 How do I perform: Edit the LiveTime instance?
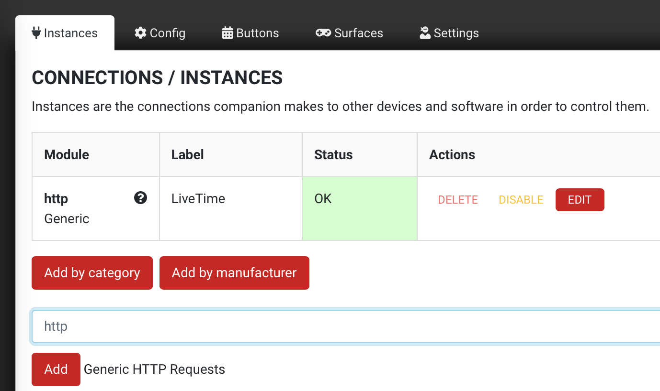click(x=580, y=200)
